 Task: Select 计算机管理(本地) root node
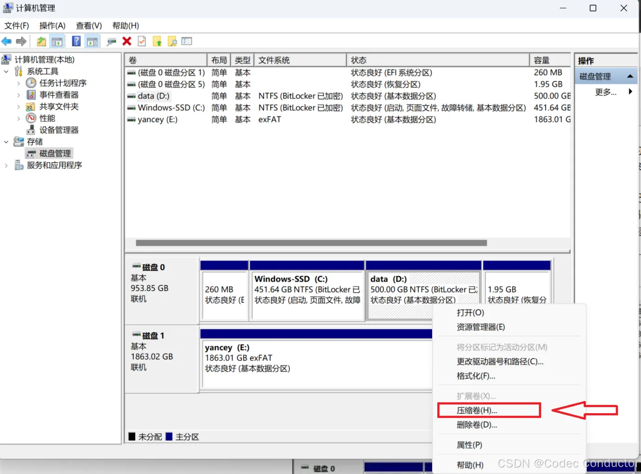pos(45,59)
